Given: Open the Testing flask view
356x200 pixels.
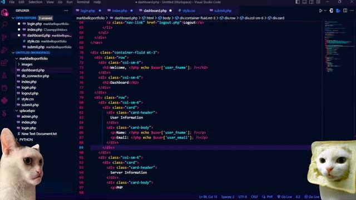Looking at the screenshot, I should 4,75.
